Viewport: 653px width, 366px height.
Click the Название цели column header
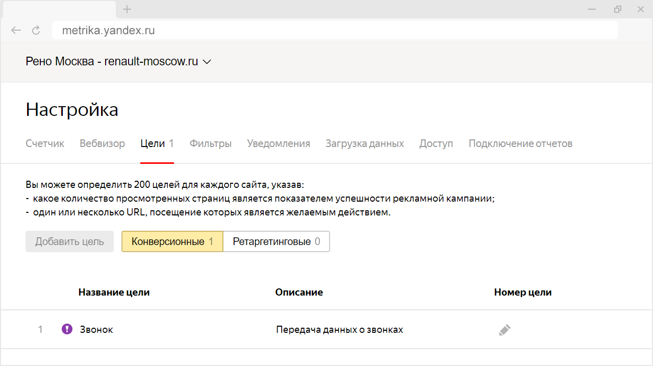click(x=114, y=292)
